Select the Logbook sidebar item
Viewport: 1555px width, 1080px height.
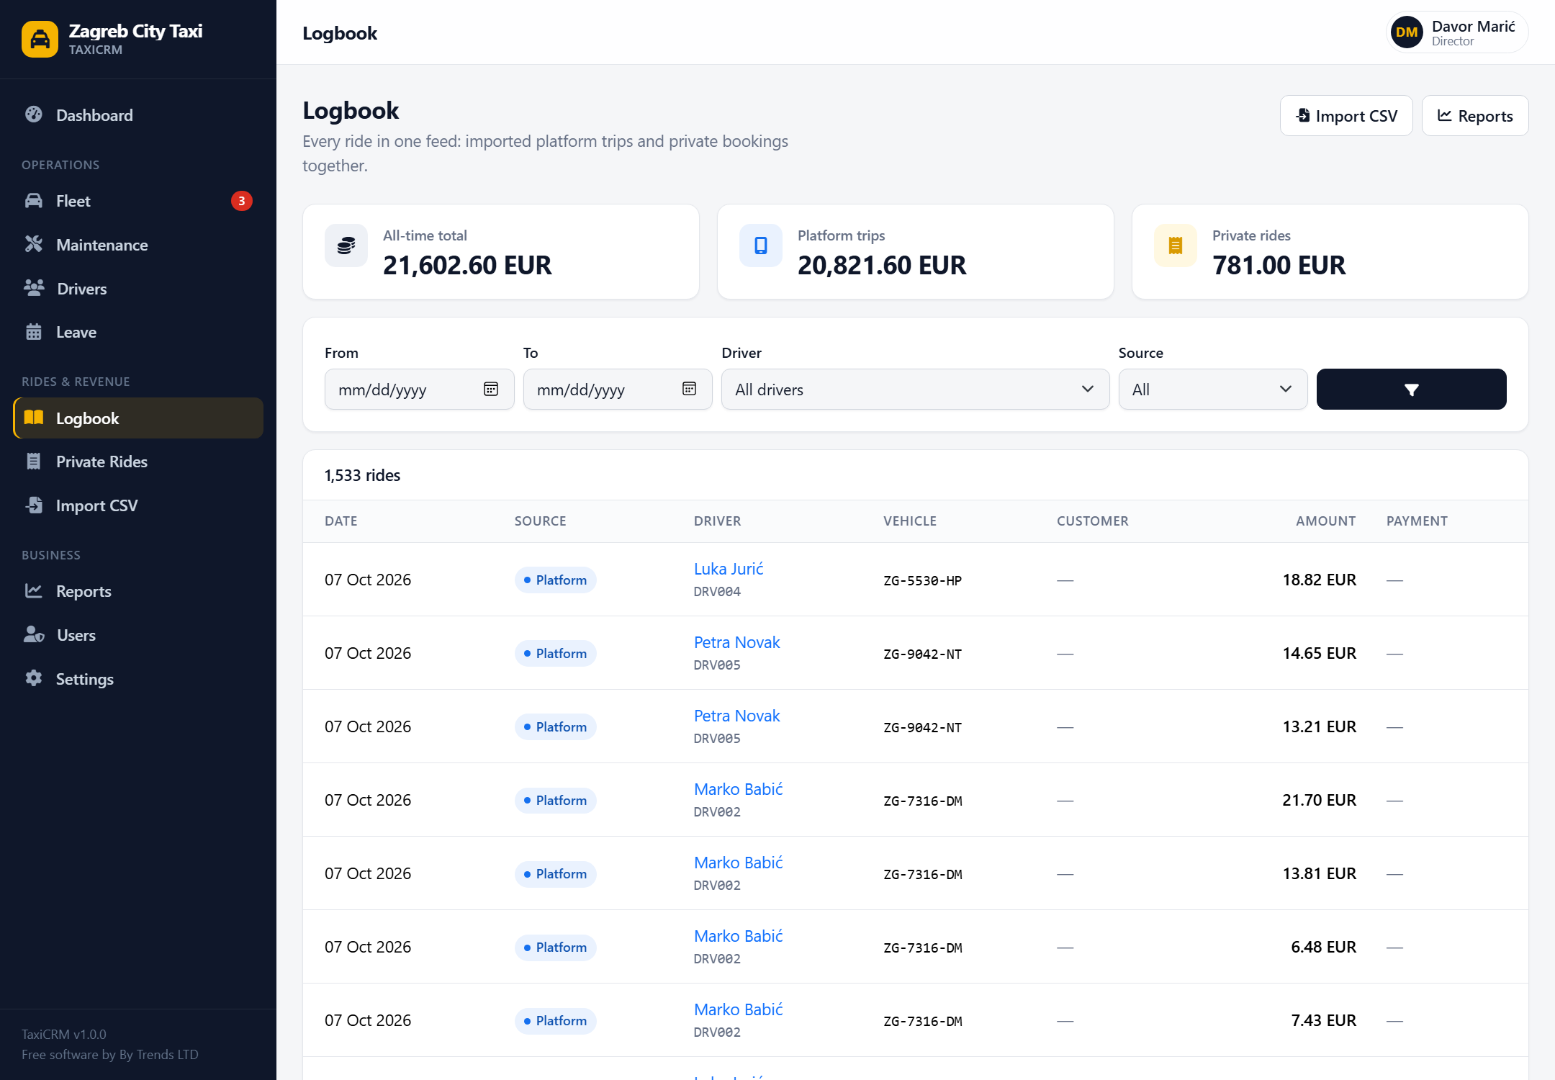(138, 418)
